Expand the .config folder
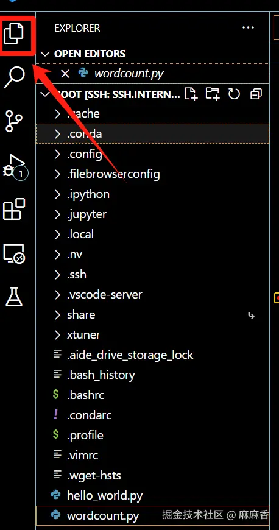This screenshot has width=279, height=530. [x=152, y=154]
